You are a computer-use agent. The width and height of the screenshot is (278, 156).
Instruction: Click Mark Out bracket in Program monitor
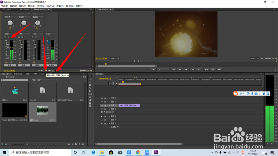point(166,70)
